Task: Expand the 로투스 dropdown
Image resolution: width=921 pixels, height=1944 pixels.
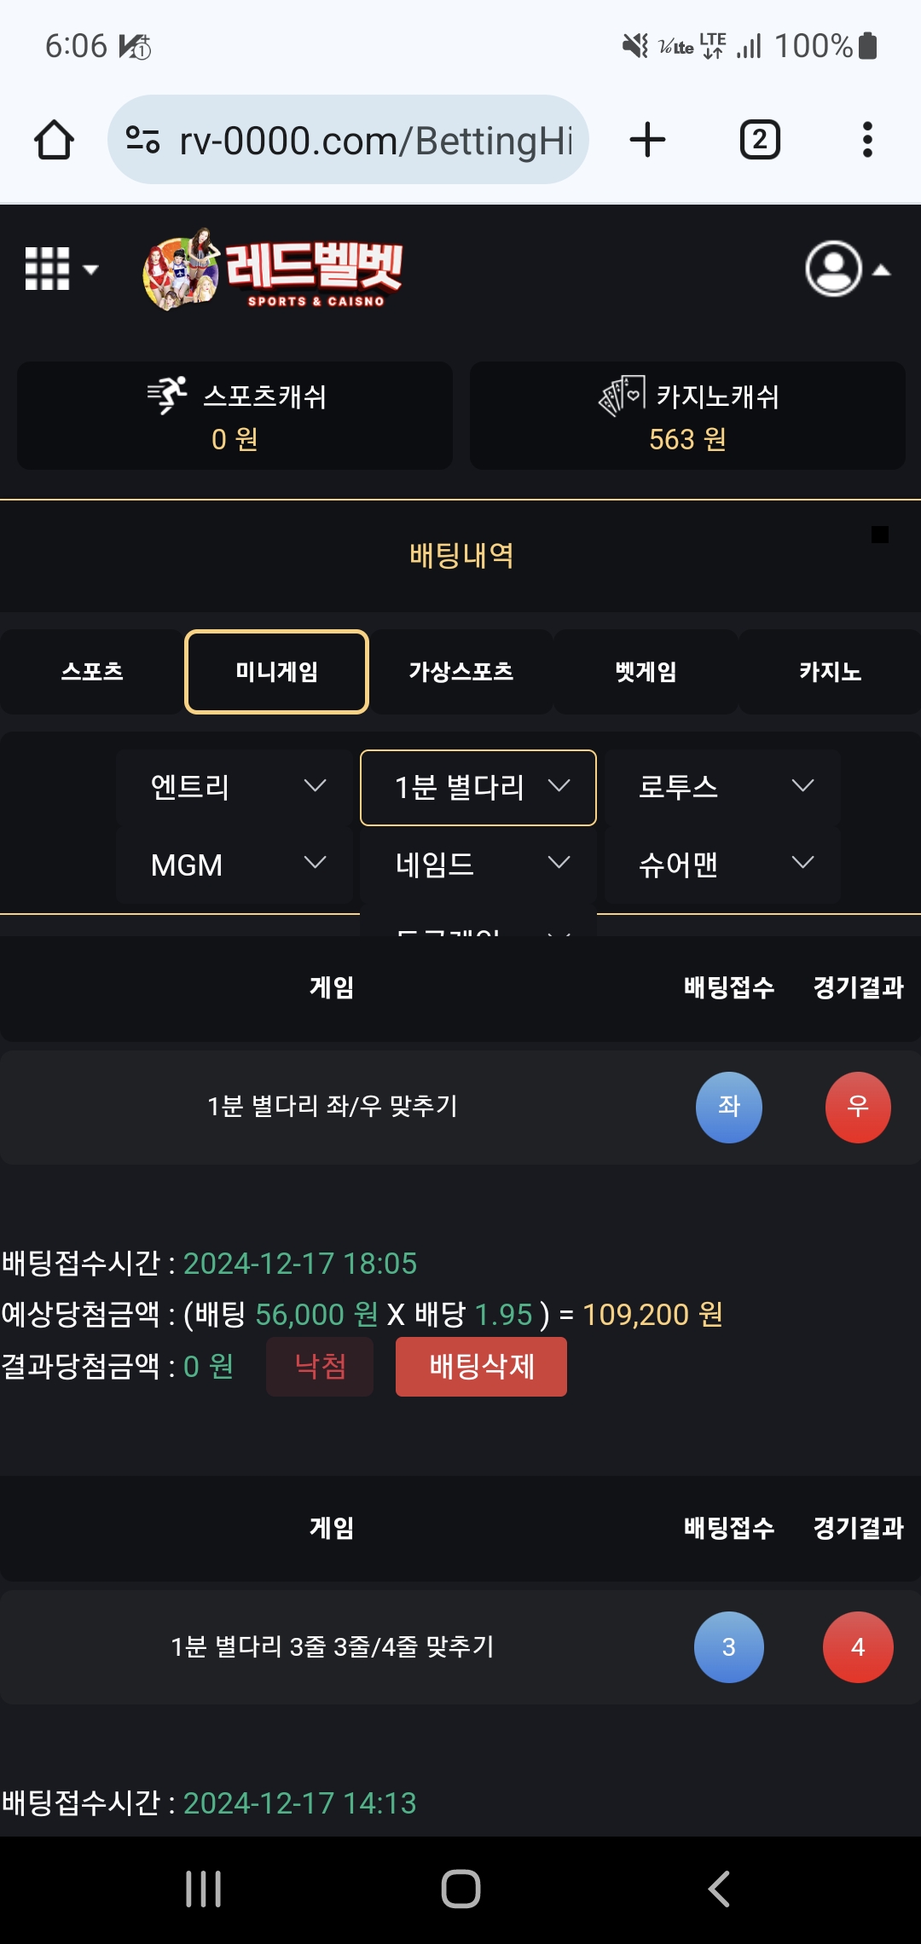Action: [x=722, y=786]
